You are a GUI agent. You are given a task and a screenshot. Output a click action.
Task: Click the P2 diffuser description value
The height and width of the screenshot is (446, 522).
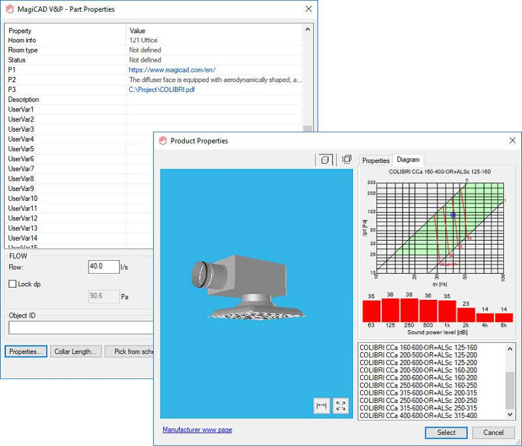[215, 80]
